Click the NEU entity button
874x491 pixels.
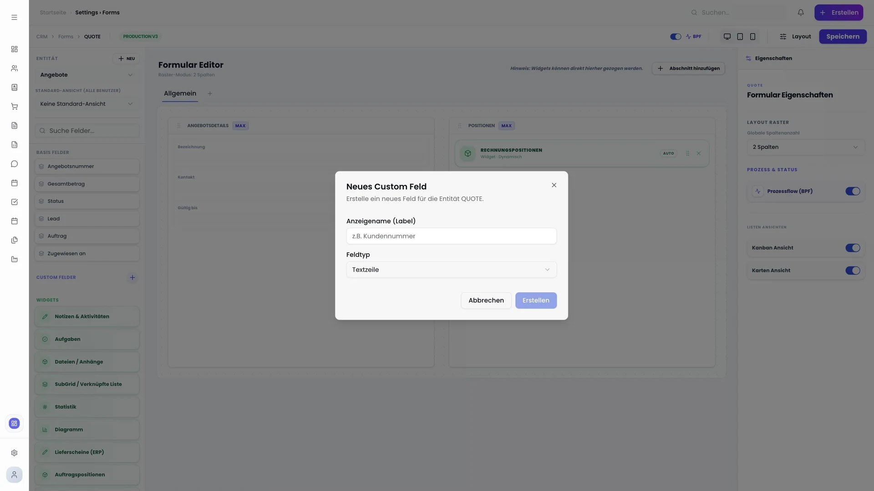[126, 59]
